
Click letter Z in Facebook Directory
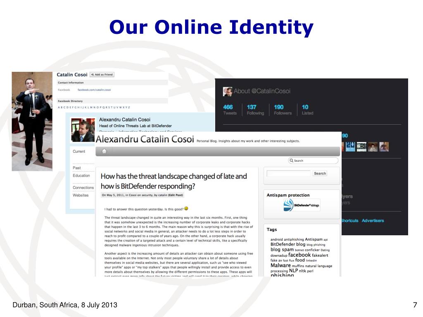(x=129, y=107)
